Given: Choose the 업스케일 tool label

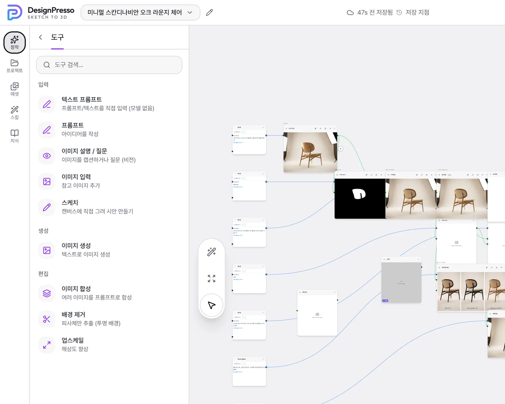Looking at the screenshot, I should (73, 340).
